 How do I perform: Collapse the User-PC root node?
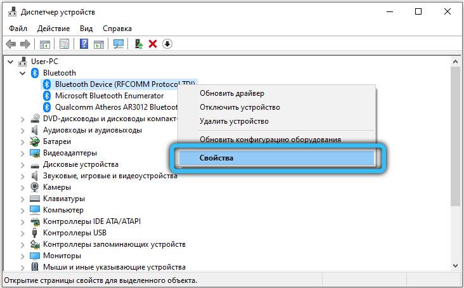(11, 62)
